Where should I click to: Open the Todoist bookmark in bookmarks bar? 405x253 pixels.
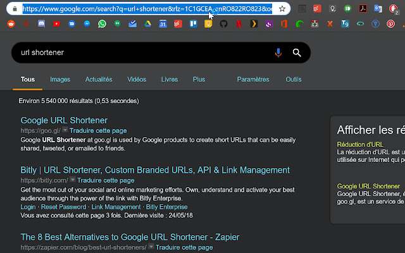[x=178, y=24]
